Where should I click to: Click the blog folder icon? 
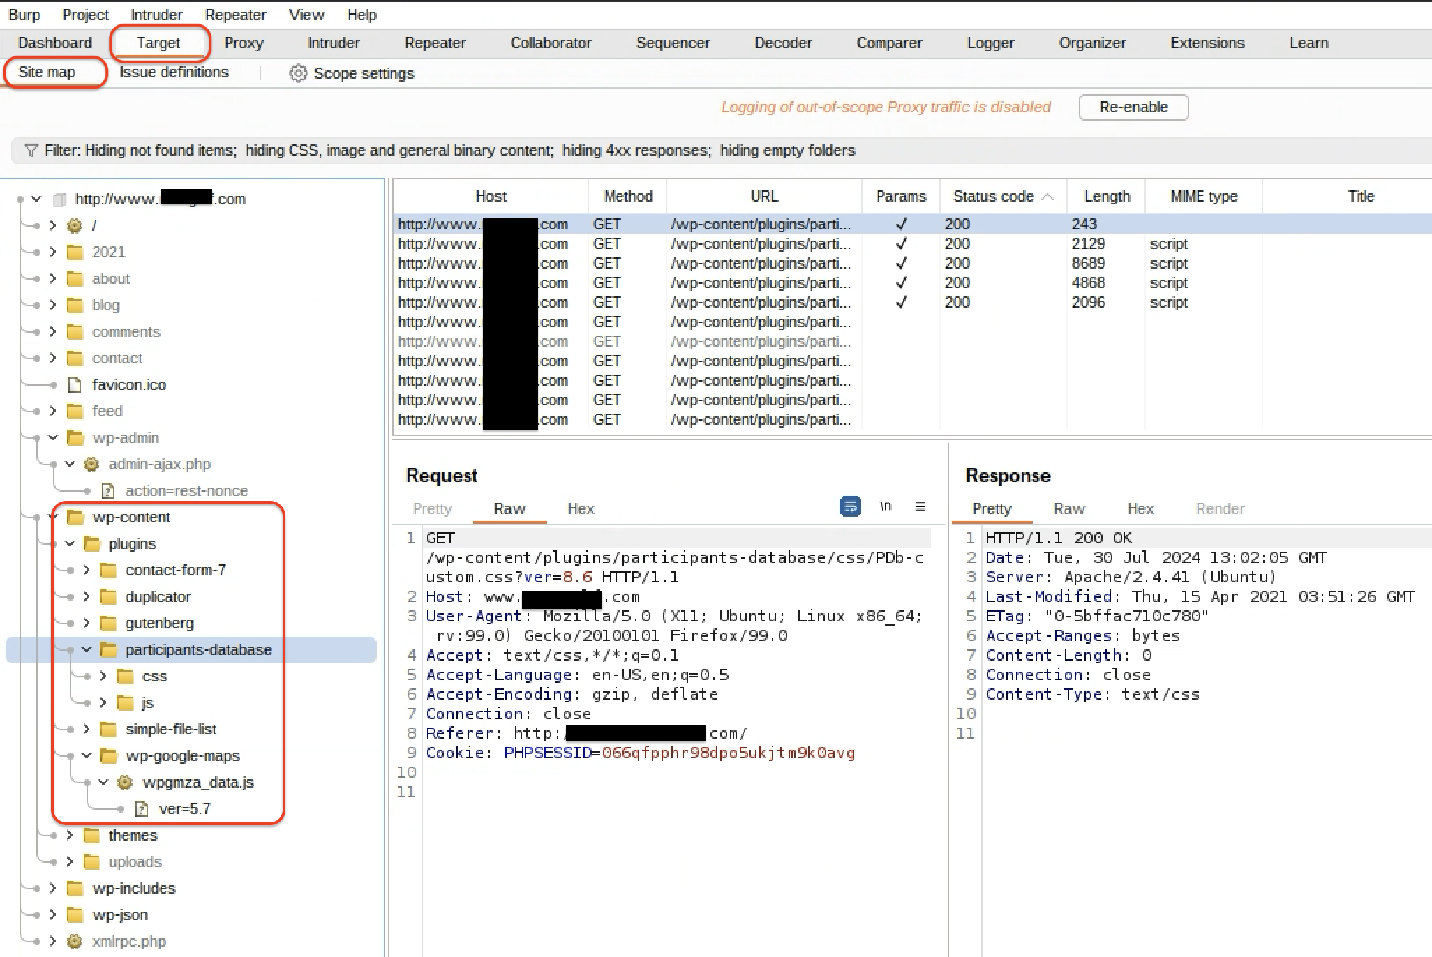(75, 305)
